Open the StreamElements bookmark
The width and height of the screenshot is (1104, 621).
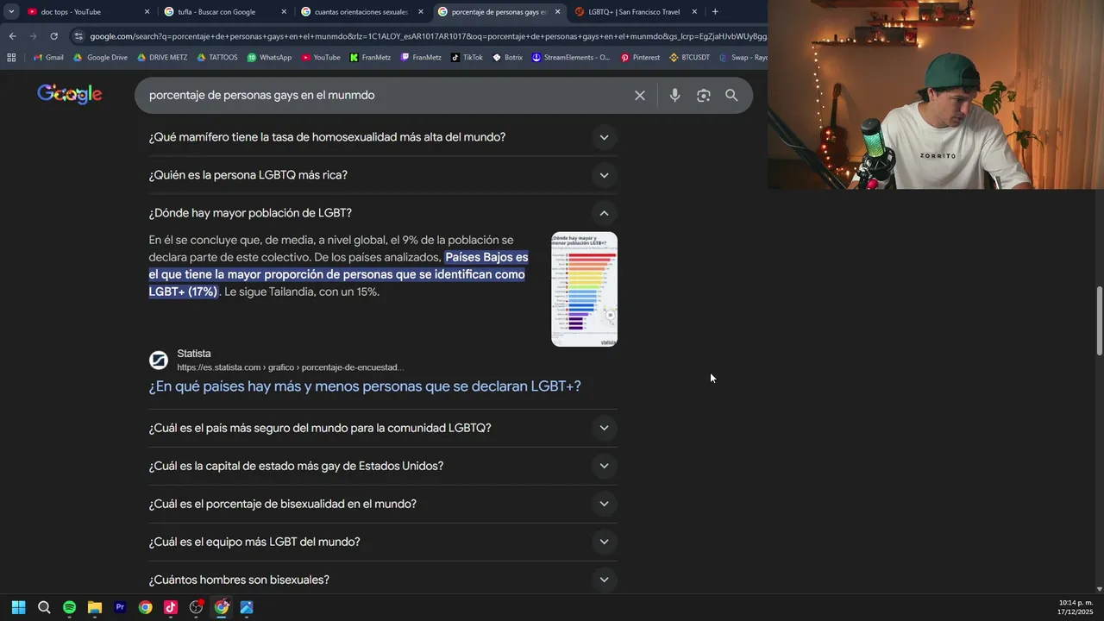click(x=571, y=58)
